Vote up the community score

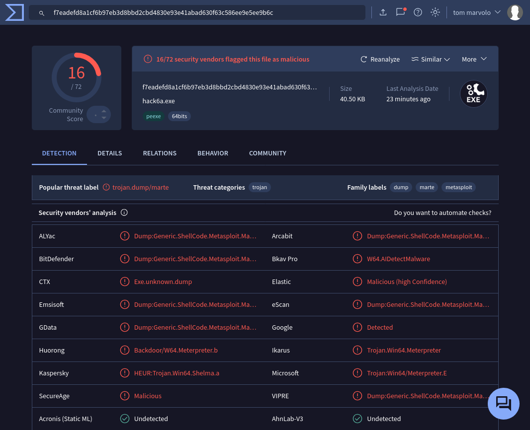click(104, 111)
